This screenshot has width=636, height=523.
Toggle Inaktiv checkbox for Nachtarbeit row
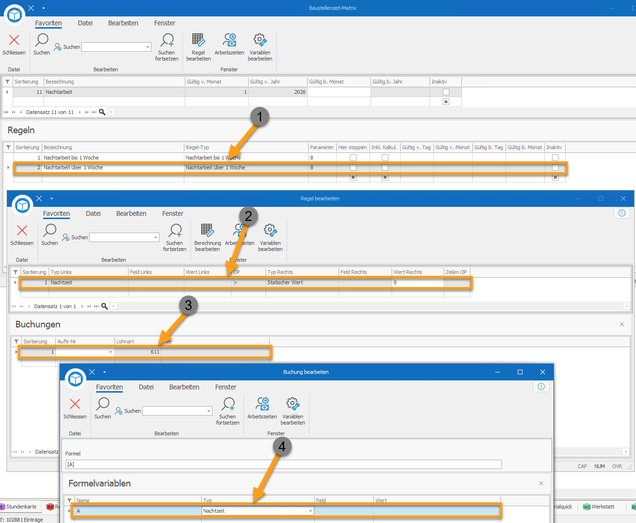coord(446,92)
